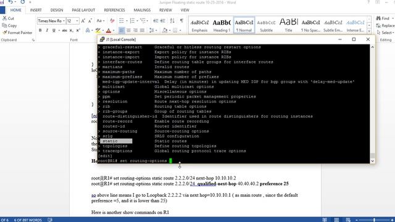
Task: Click the Sort icon
Action: (x=172, y=21)
